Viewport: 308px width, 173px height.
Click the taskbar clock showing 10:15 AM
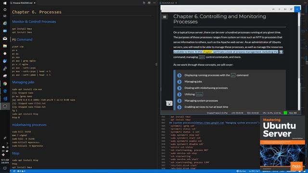[x=5, y=161]
